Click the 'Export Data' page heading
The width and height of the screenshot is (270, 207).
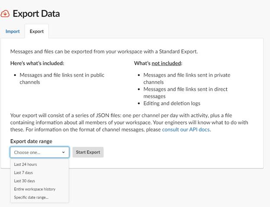click(36, 13)
